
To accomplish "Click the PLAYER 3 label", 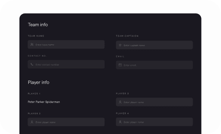I will coord(122,93).
